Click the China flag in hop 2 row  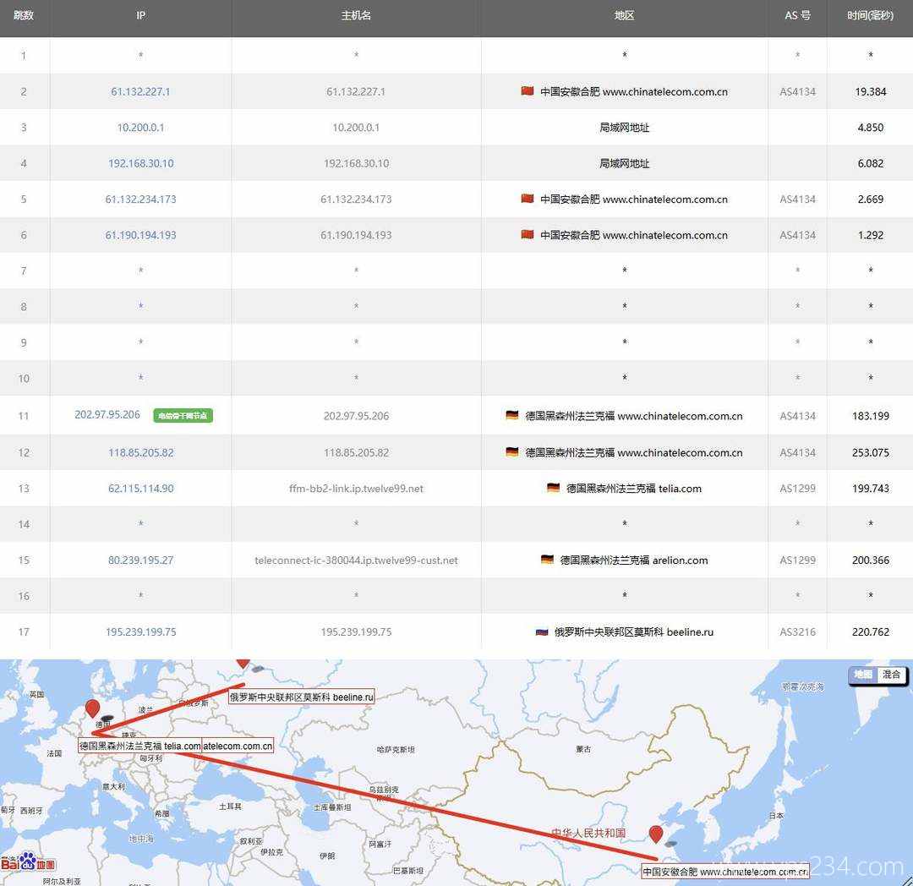528,90
